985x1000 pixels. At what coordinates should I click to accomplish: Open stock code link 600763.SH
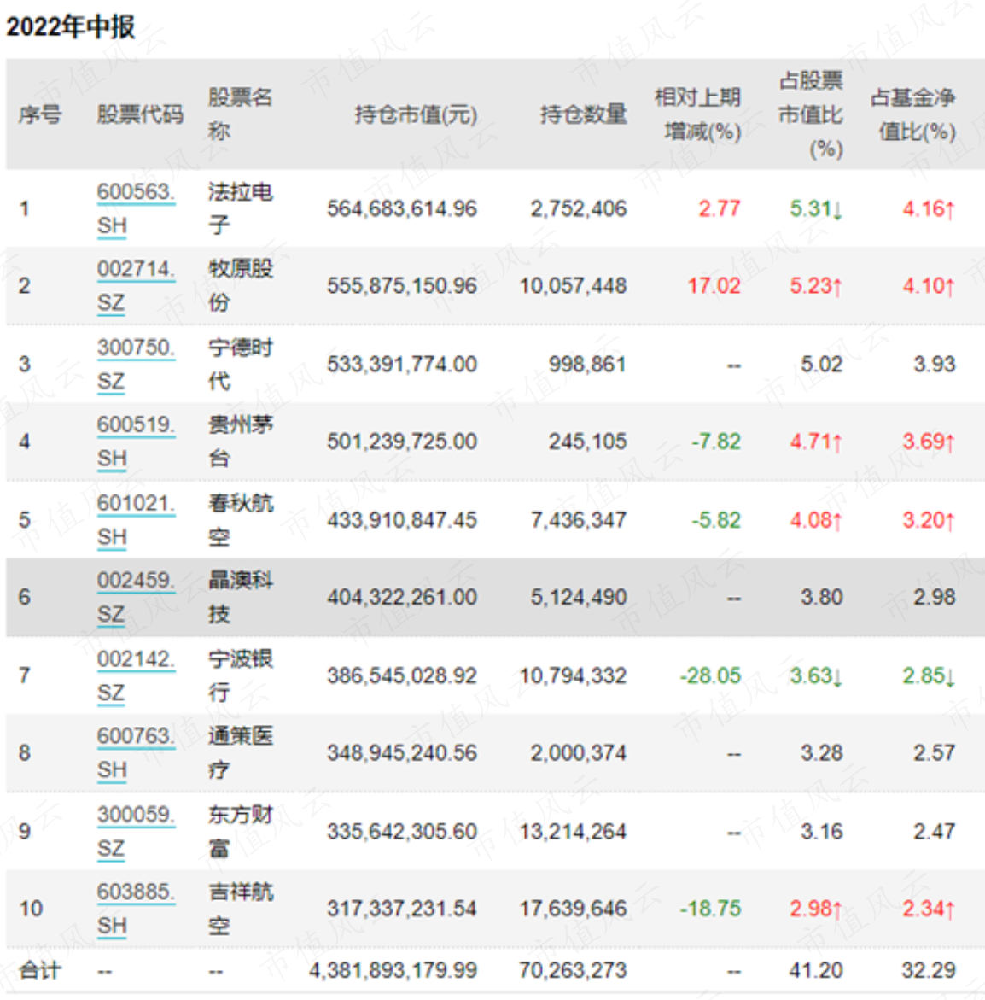[135, 752]
